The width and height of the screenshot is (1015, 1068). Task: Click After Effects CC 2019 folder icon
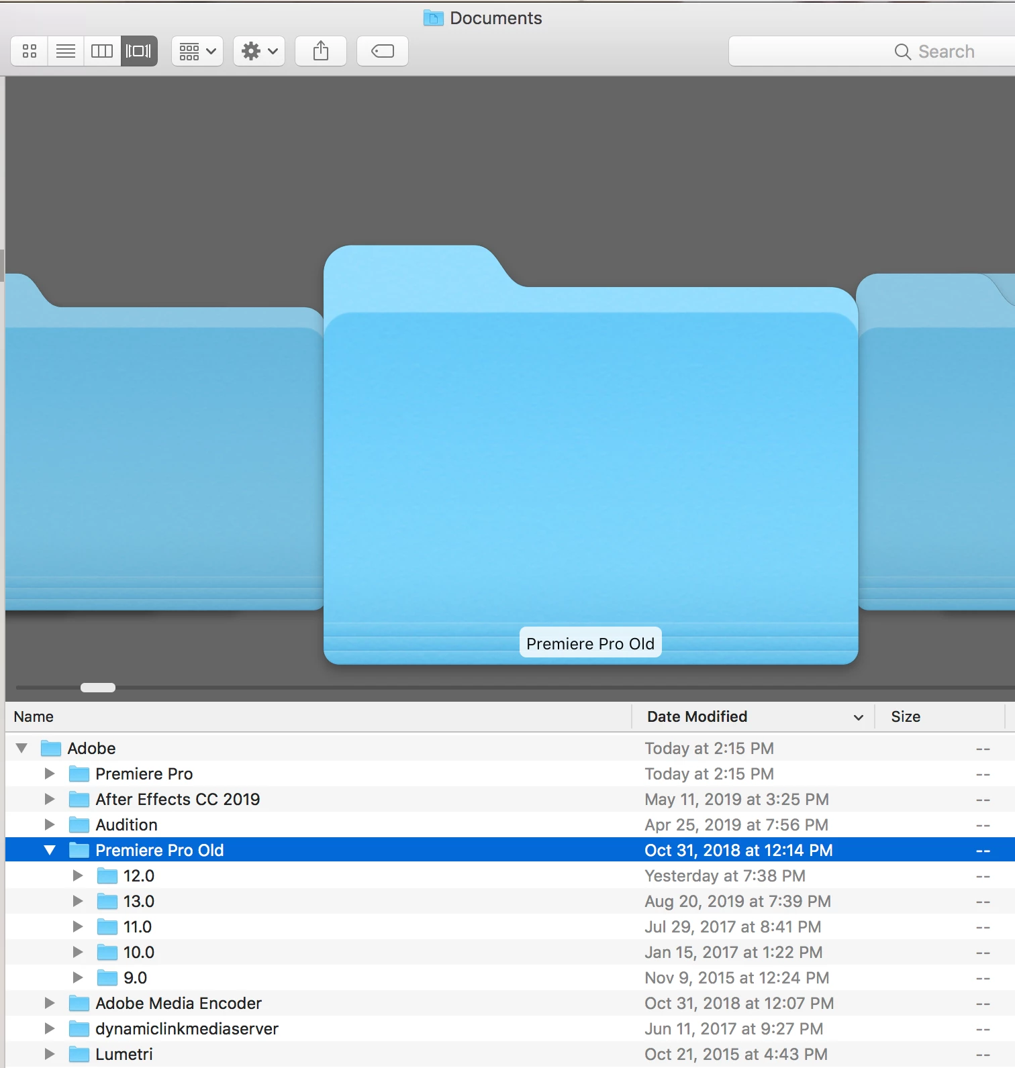[x=79, y=799]
